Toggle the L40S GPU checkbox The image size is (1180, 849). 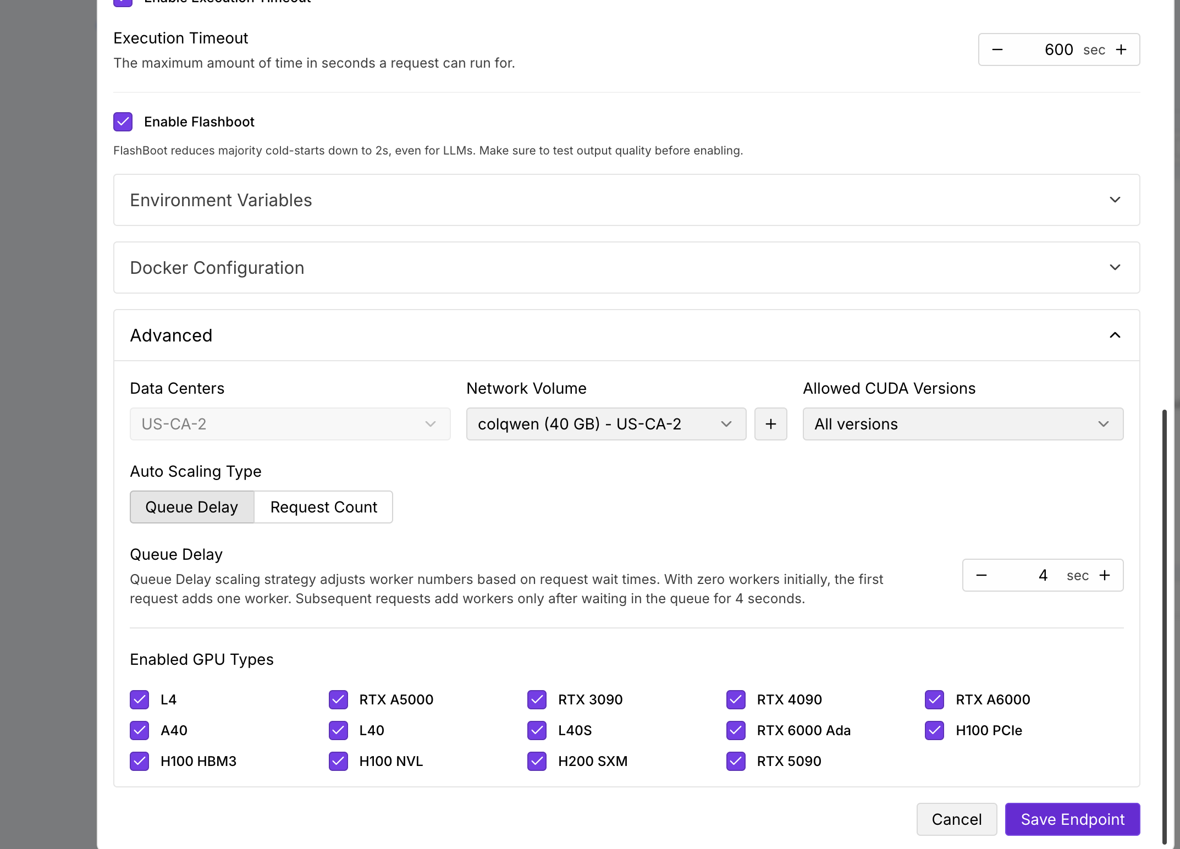537,730
